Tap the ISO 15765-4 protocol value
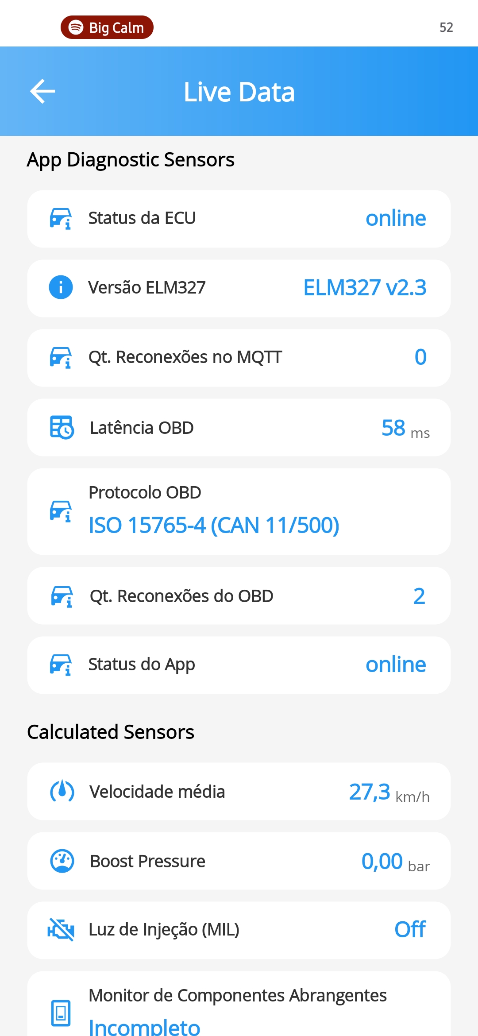Viewport: 478px width, 1036px height. coord(214,526)
